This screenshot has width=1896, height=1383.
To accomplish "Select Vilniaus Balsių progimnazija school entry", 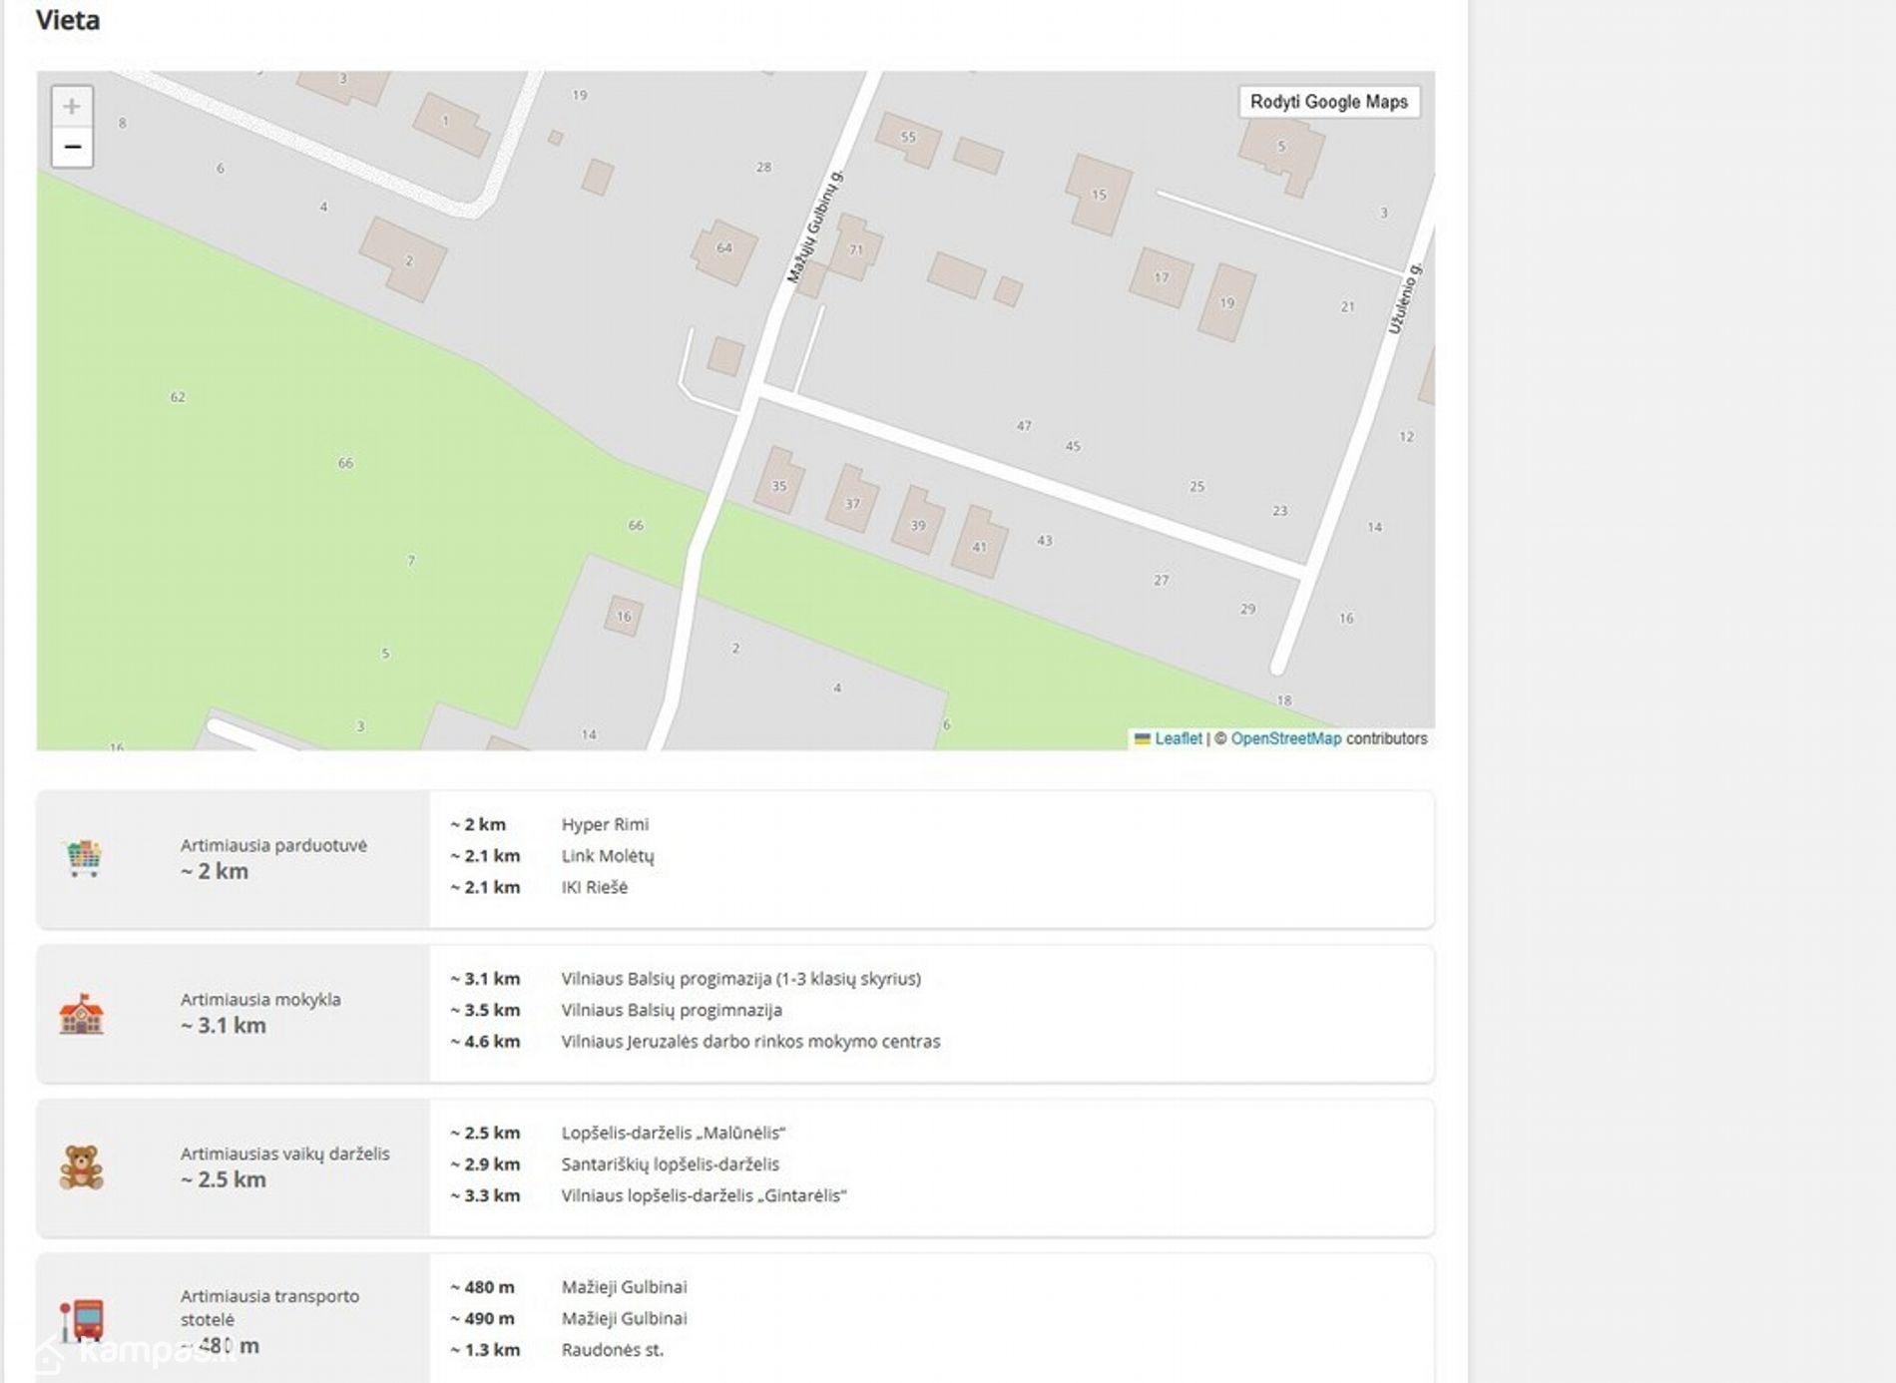I will pos(671,1010).
